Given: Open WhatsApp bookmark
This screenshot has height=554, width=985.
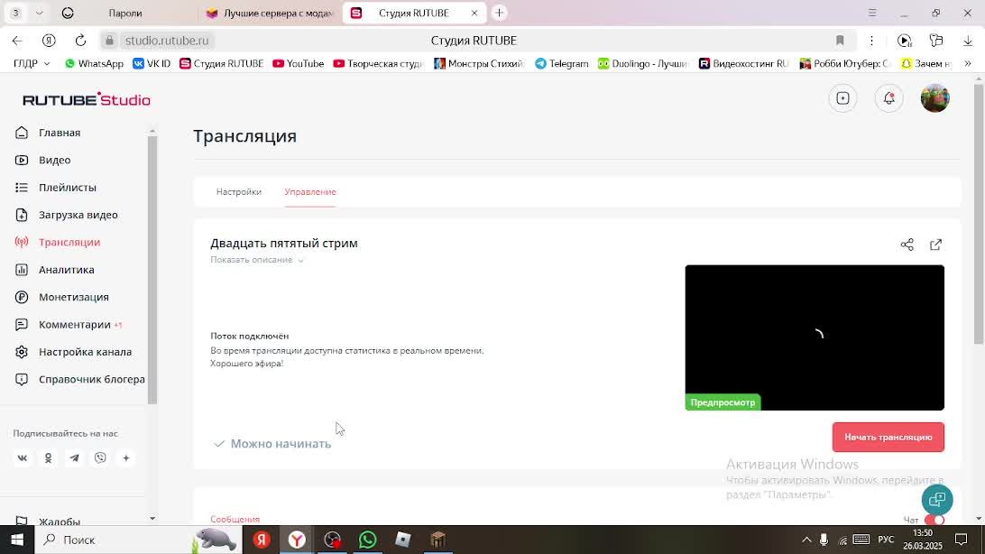Looking at the screenshot, I should (94, 63).
